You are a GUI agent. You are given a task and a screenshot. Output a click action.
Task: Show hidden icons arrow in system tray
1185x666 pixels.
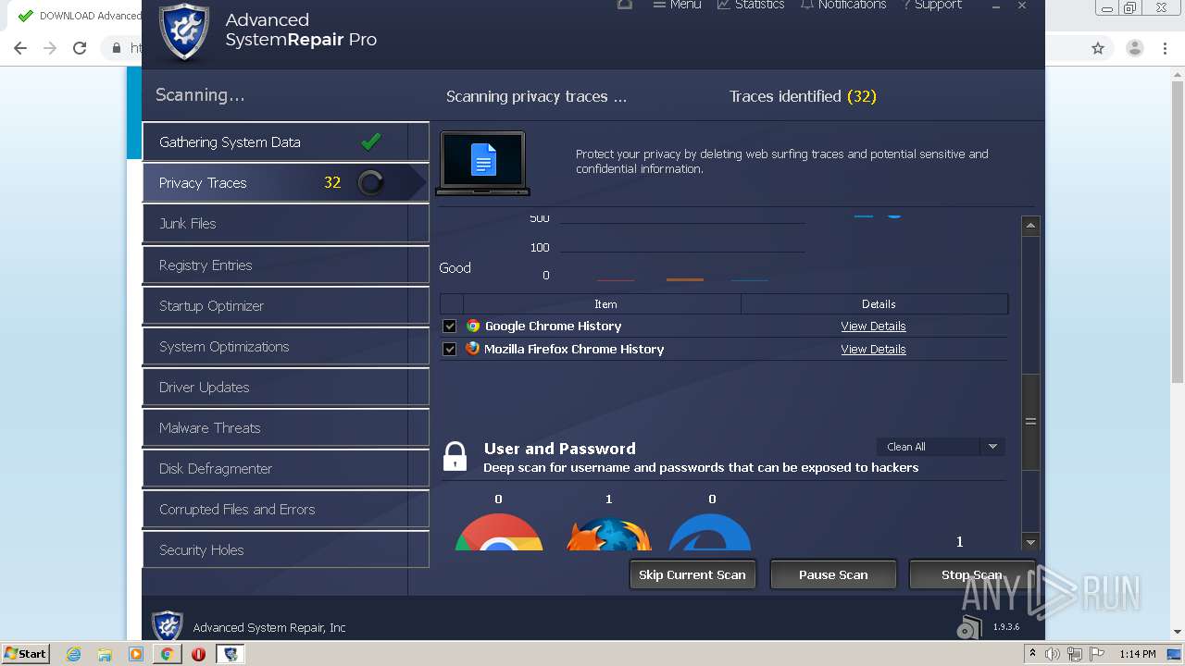[x=1033, y=653]
